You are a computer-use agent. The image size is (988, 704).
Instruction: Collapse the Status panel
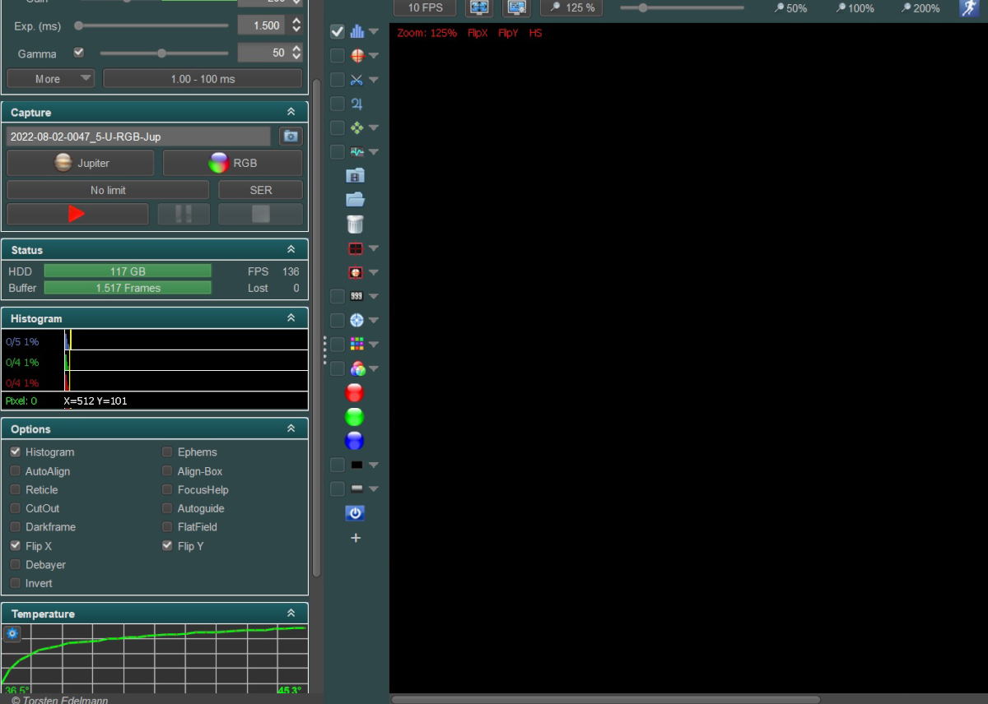tap(291, 249)
